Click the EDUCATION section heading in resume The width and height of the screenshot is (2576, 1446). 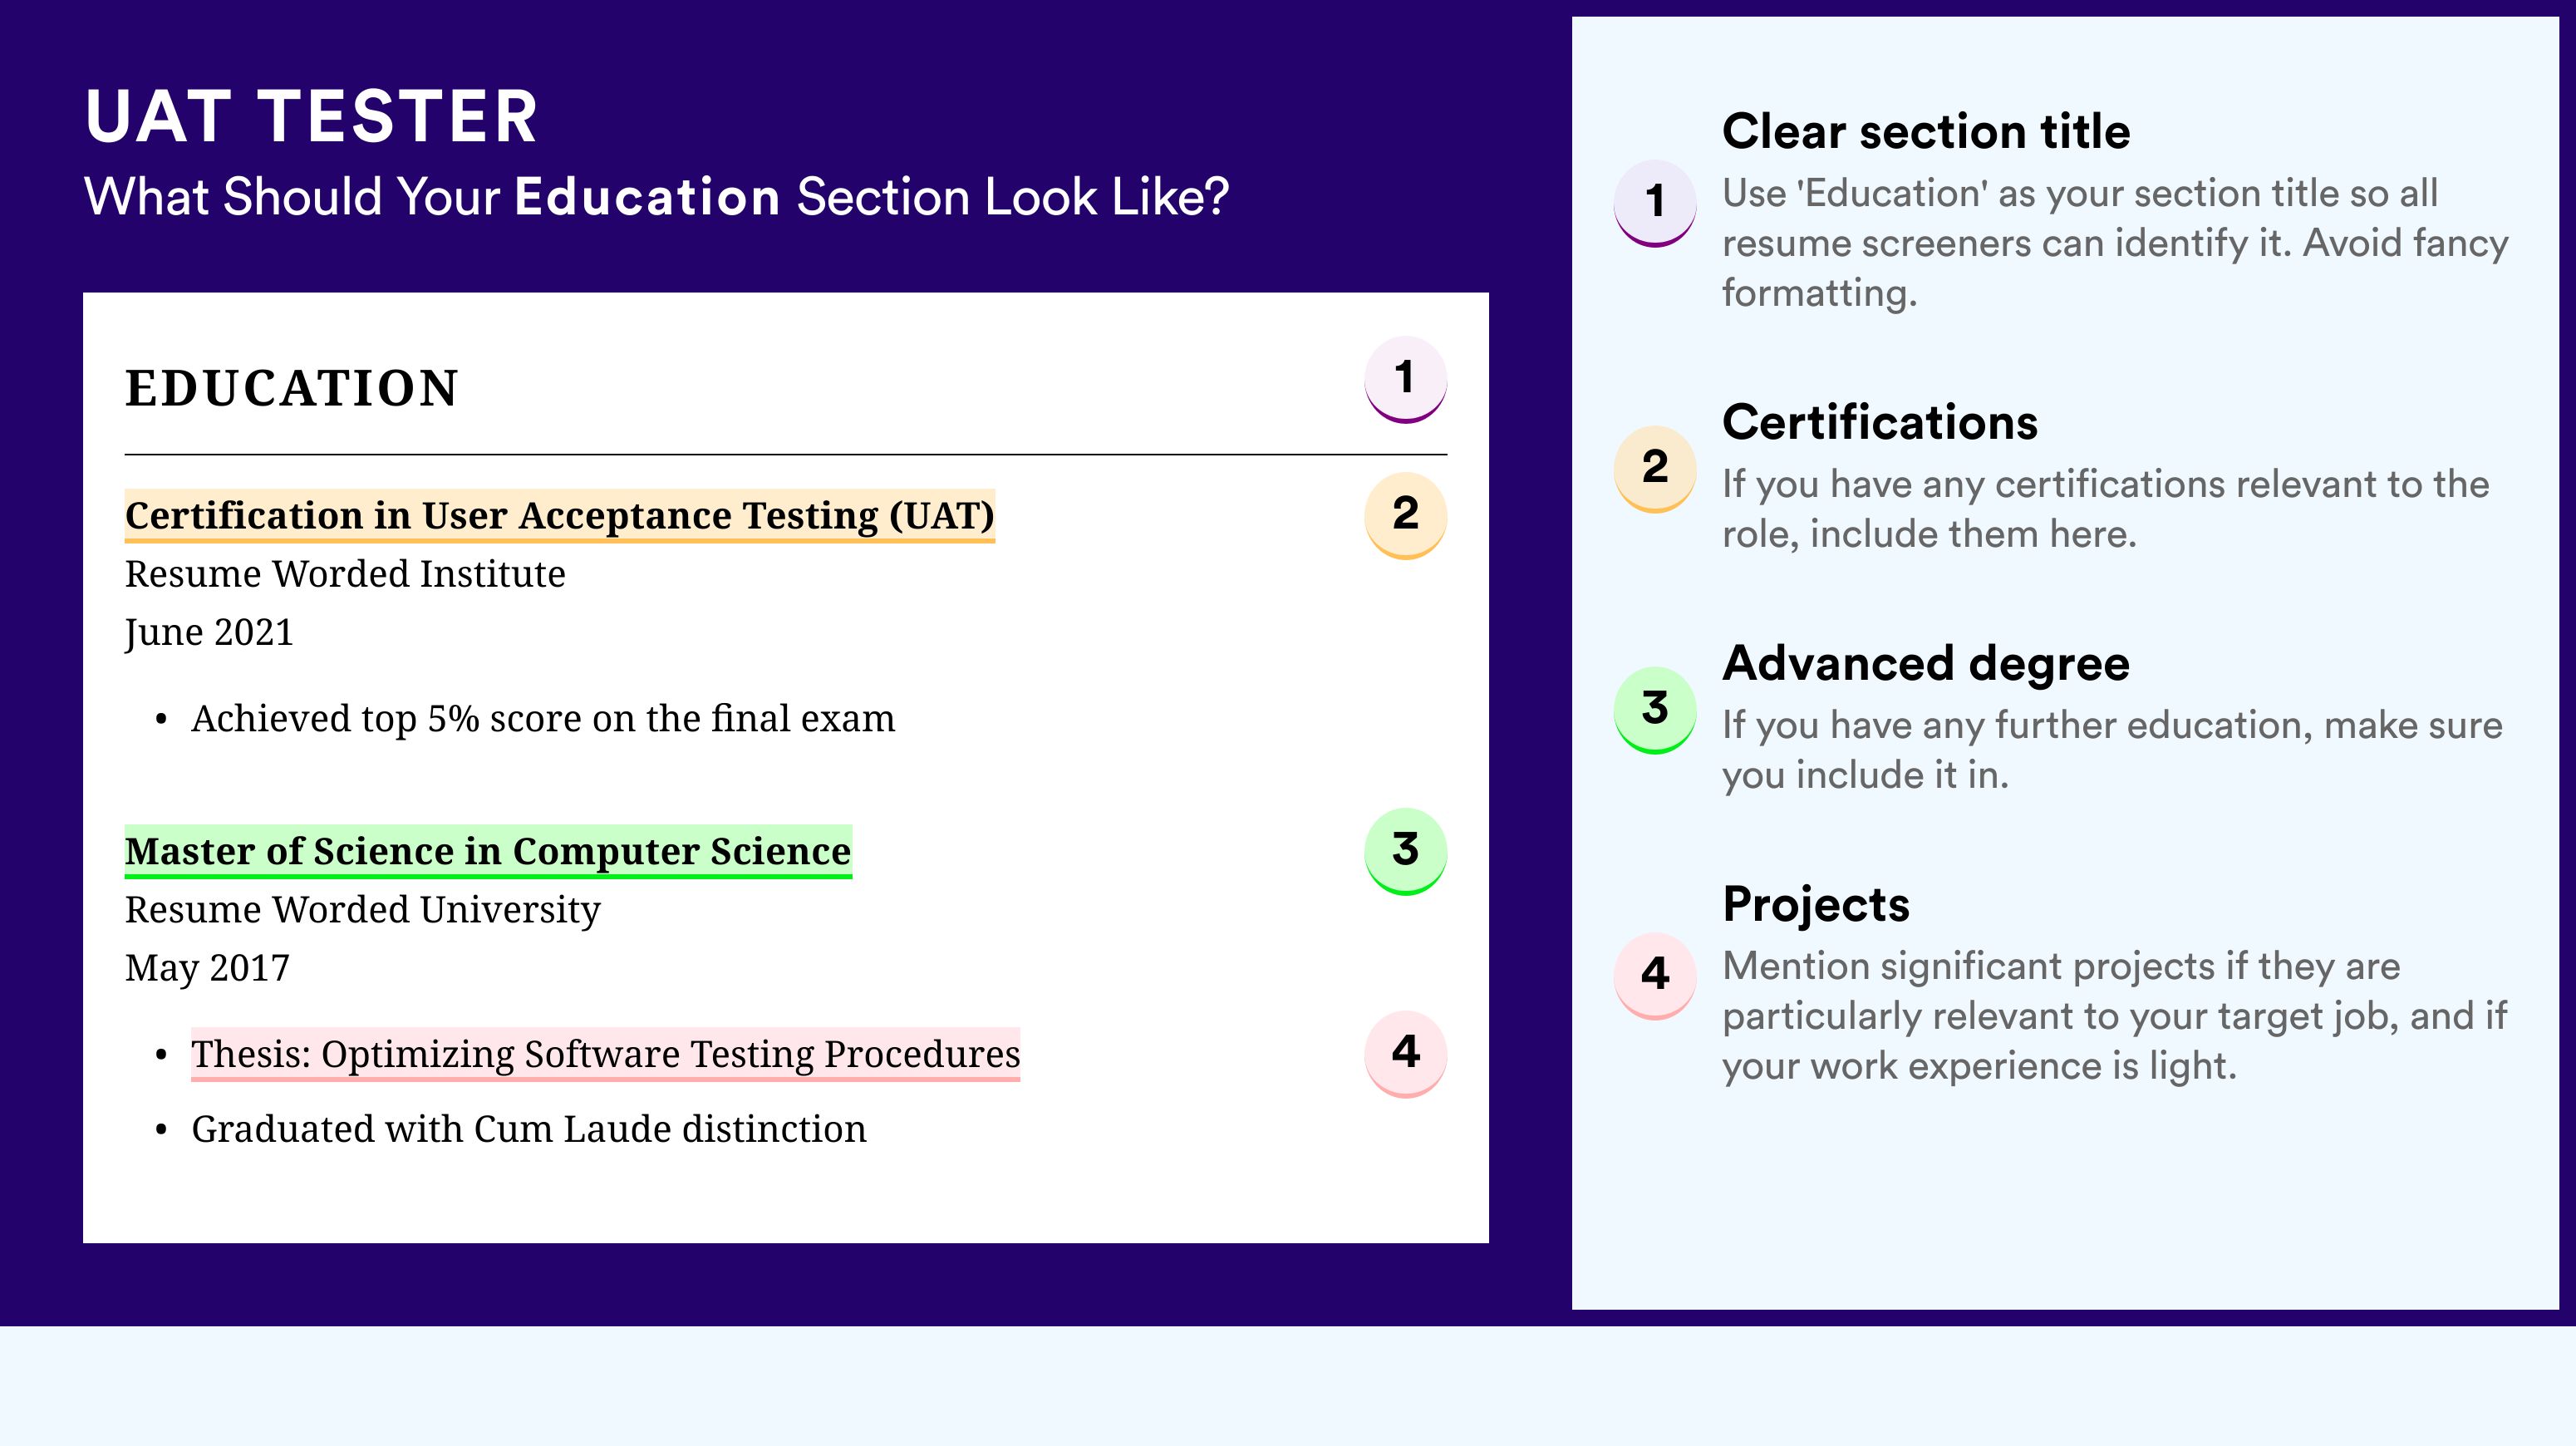292,388
